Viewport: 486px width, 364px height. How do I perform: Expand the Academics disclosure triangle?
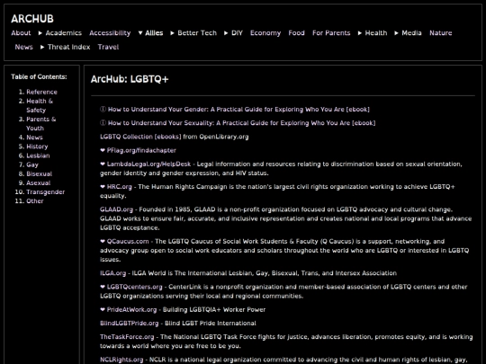point(40,33)
